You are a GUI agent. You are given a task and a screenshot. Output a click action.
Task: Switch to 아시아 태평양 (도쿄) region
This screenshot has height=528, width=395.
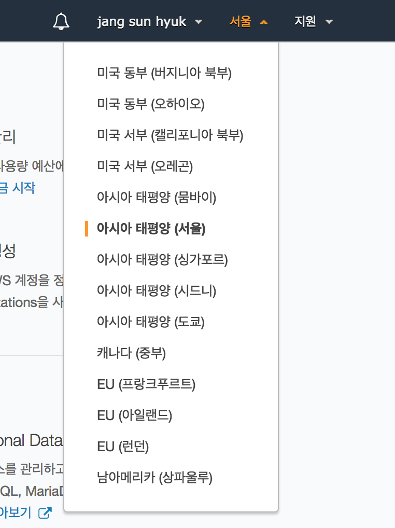pos(151,322)
